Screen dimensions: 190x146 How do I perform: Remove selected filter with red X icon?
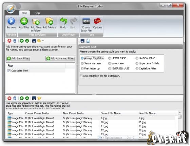pyautogui.click(x=9, y=41)
